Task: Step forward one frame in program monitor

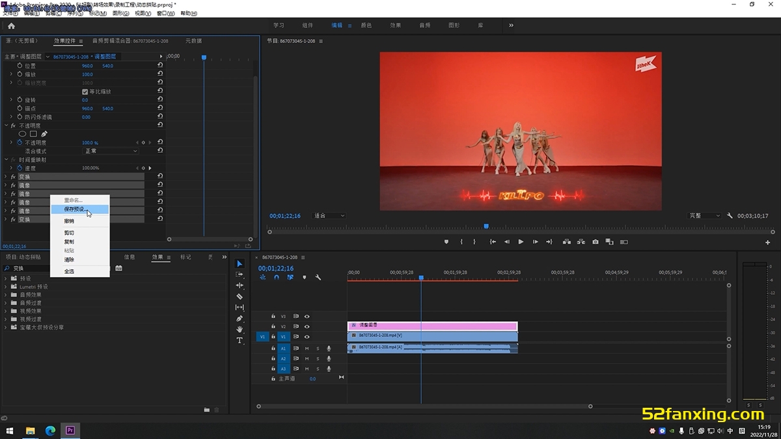Action: click(535, 242)
